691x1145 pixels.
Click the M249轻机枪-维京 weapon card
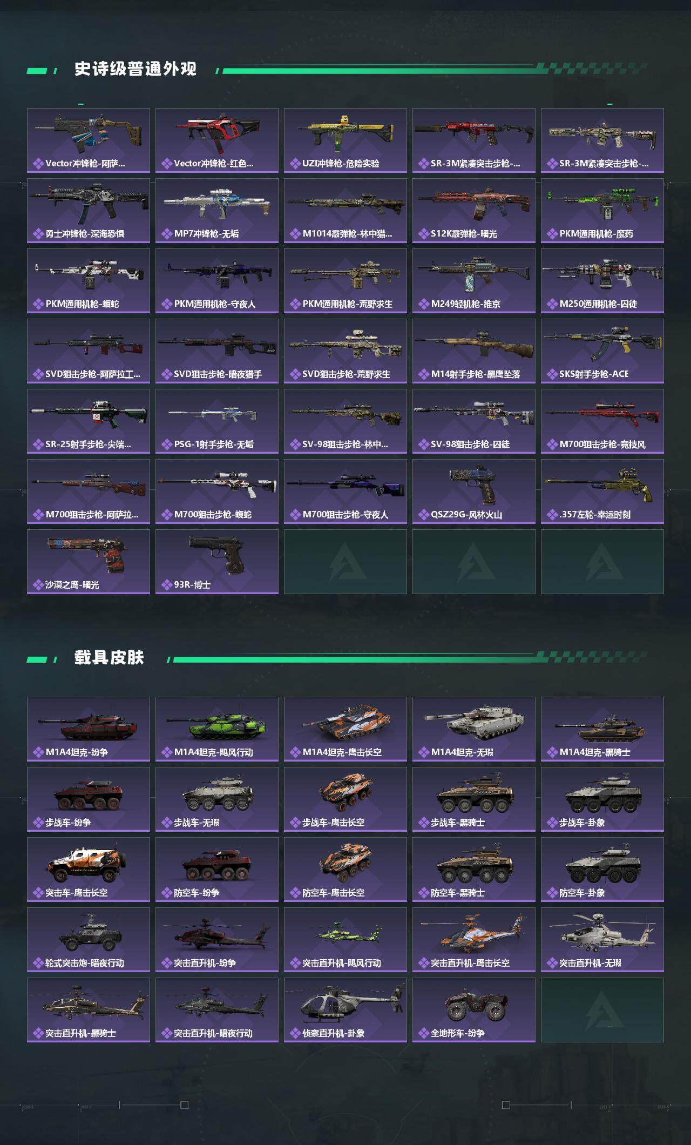[474, 281]
